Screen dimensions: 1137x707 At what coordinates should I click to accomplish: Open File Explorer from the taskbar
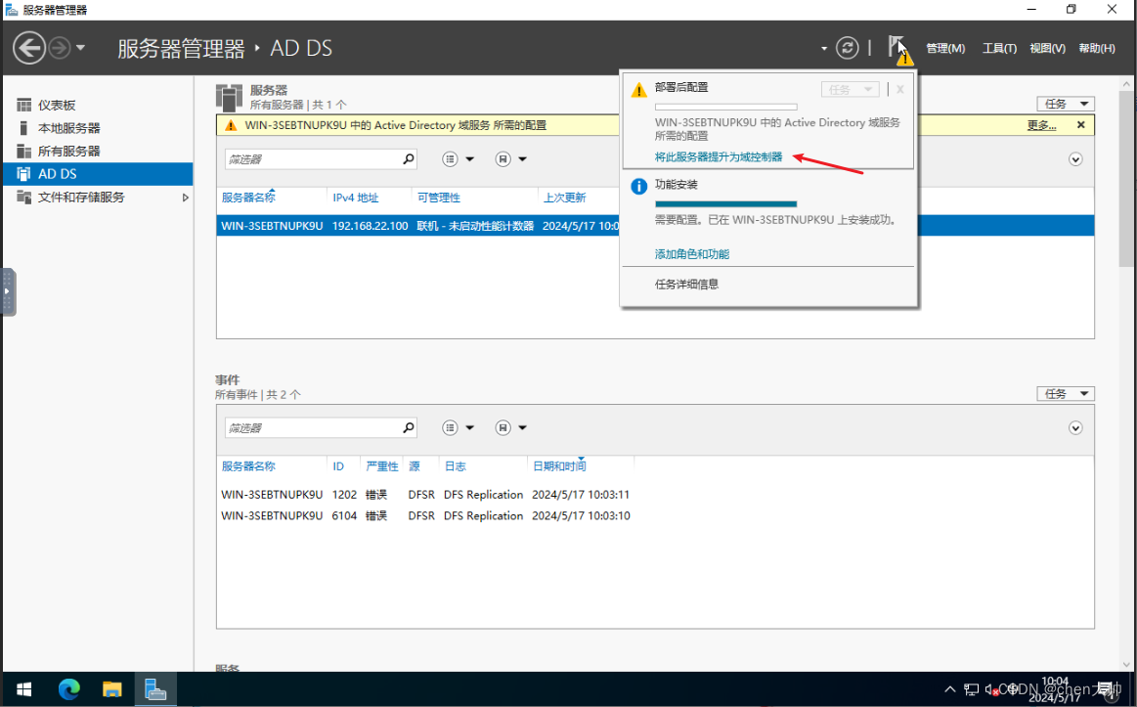point(111,688)
